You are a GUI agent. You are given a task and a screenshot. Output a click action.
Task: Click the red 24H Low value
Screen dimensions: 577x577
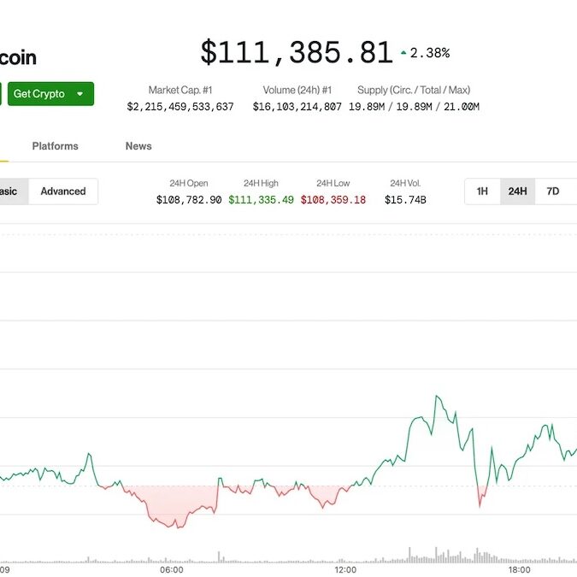333,200
